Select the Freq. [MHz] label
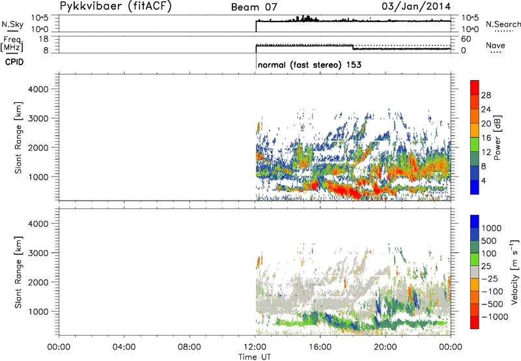Screen dimensions: 521x361 [x=12, y=44]
